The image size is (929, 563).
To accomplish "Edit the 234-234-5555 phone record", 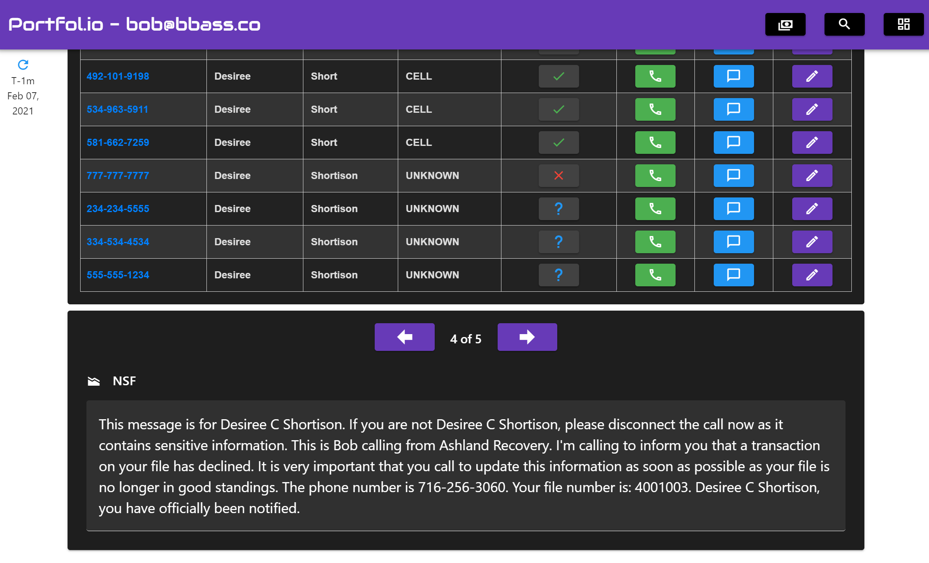I will 812,209.
